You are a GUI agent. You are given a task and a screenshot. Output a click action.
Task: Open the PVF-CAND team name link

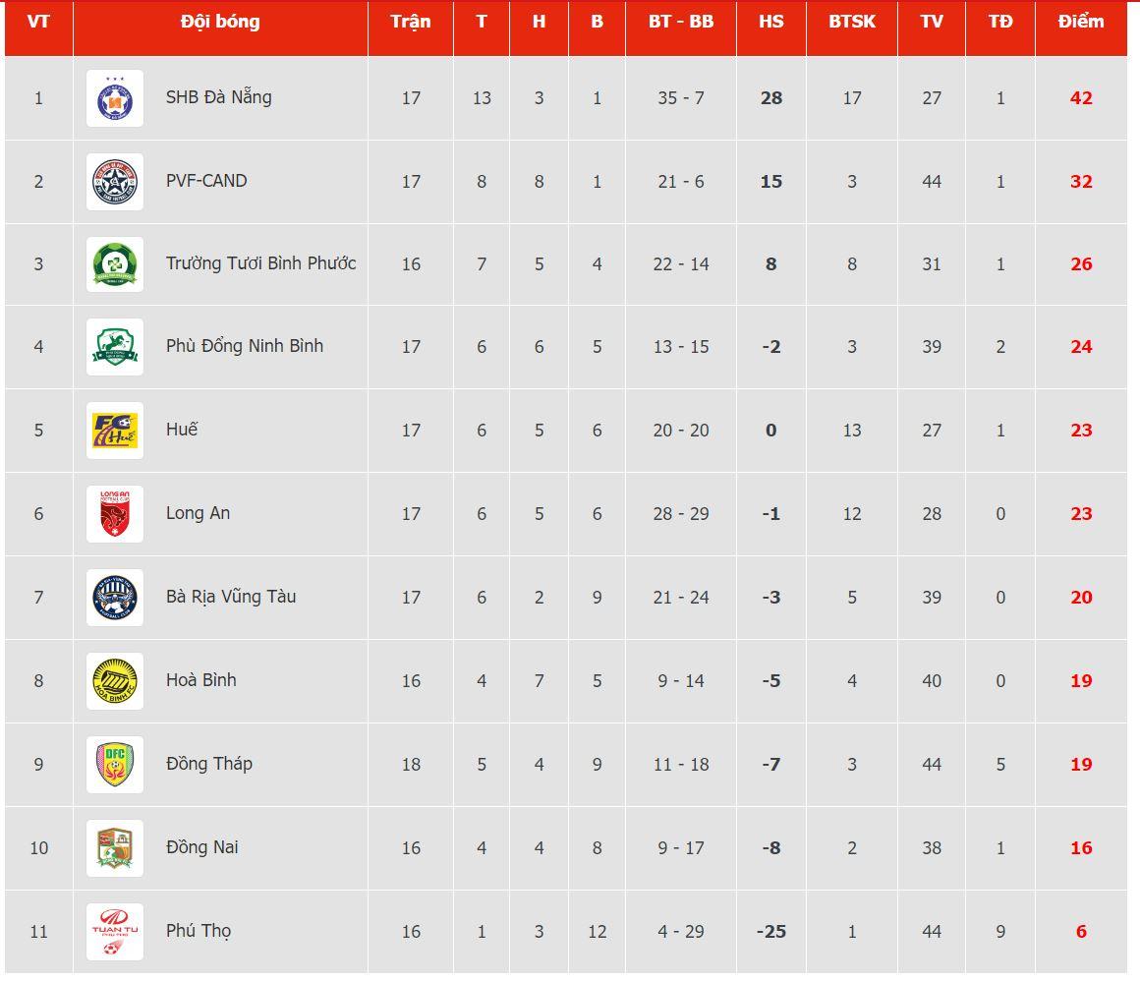206,181
